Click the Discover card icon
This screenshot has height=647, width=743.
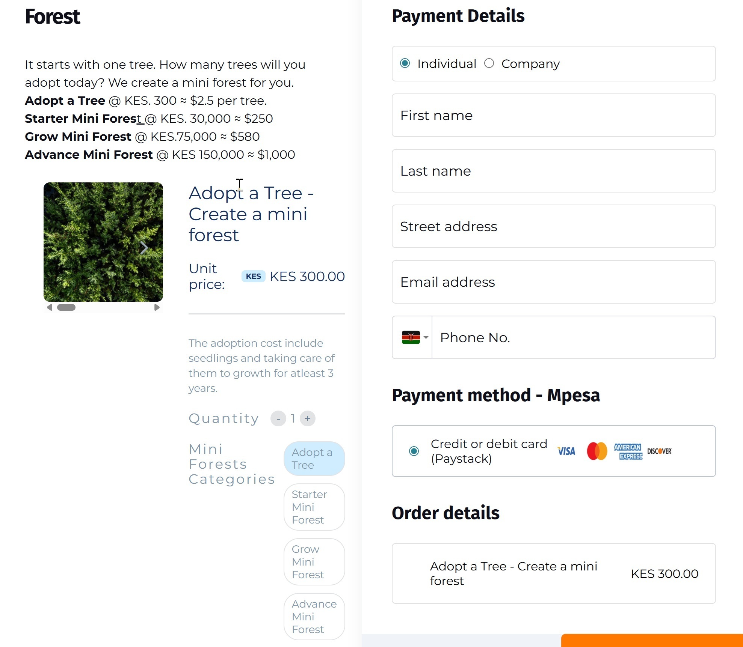(660, 451)
